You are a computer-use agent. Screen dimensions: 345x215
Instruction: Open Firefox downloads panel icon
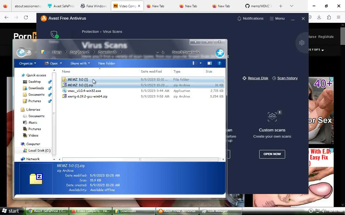coord(319,17)
